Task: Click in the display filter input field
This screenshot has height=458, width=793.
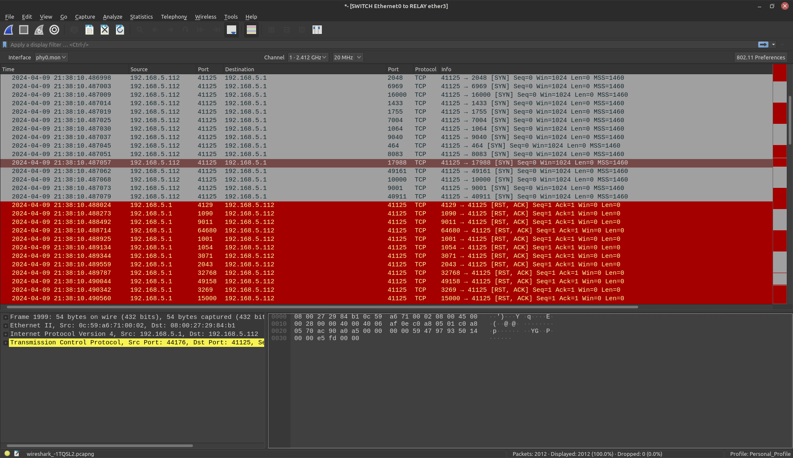Action: coord(382,45)
